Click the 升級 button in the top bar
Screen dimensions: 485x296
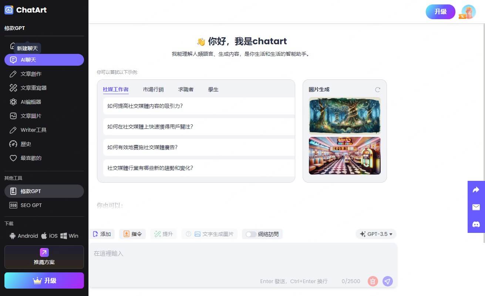coord(441,12)
